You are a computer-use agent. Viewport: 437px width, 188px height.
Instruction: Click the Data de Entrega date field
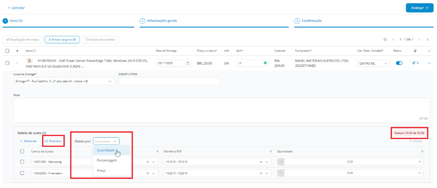coord(174,63)
